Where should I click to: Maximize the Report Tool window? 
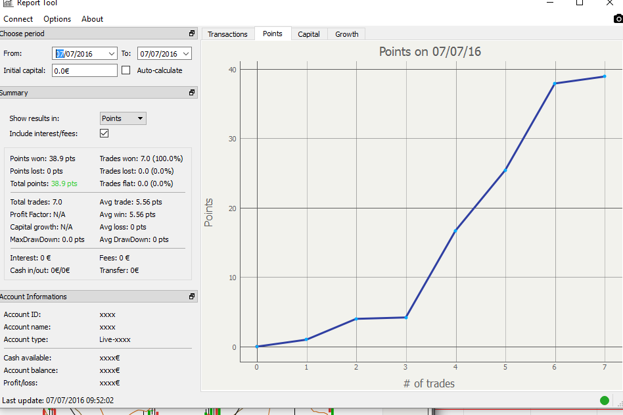coord(580,3)
